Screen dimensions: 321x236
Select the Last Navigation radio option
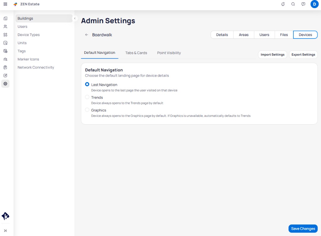(87, 84)
